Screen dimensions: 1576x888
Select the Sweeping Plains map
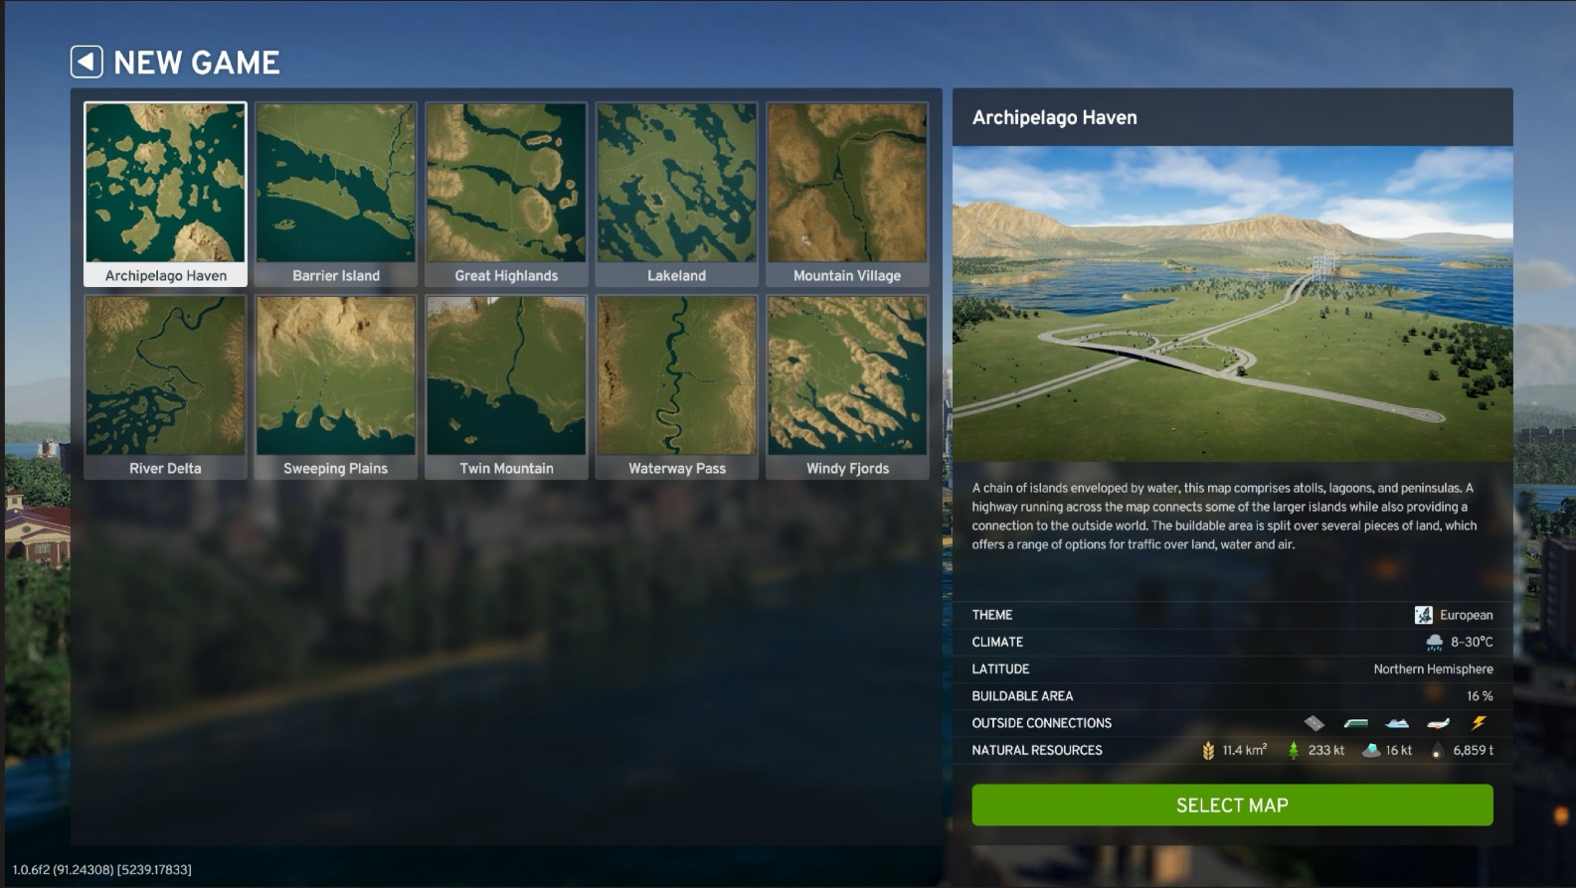pyautogui.click(x=336, y=387)
